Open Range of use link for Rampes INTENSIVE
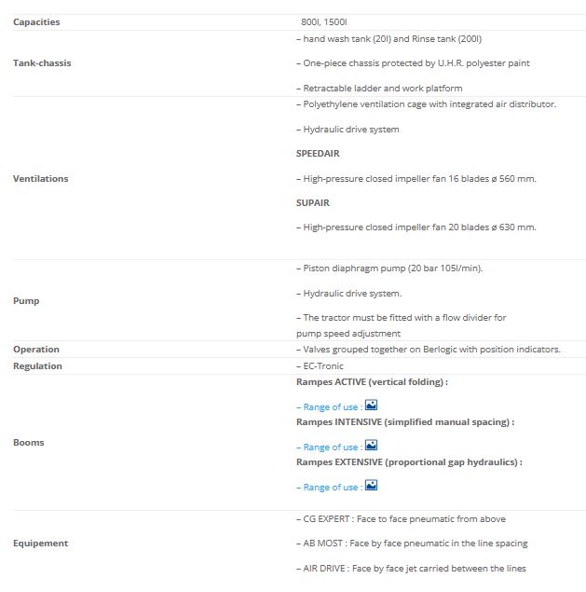The width and height of the screenshot is (586, 592). (330, 447)
